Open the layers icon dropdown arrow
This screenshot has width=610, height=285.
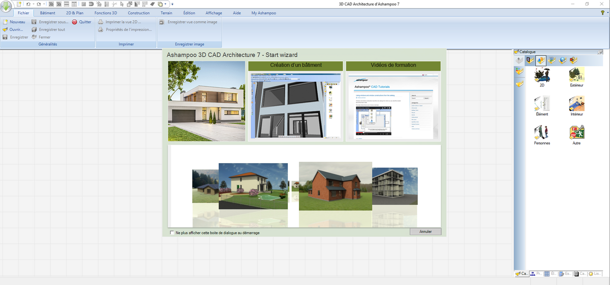(x=165, y=4)
